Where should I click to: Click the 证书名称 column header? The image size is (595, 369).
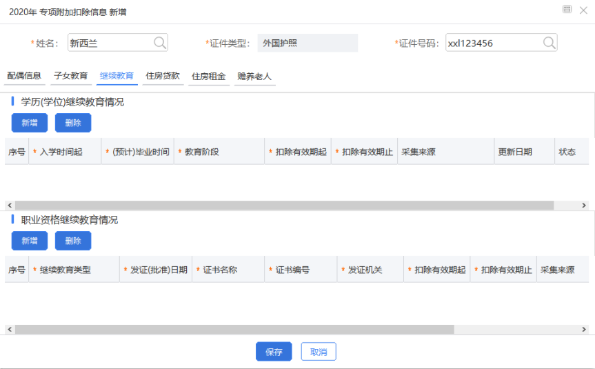click(228, 270)
